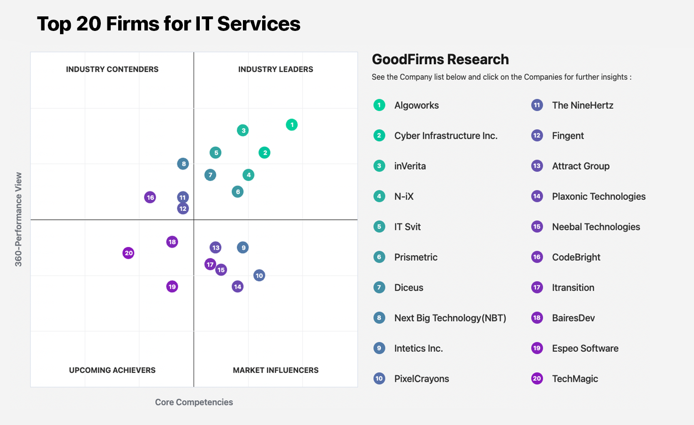Click chart bubble number 16 on the plot
Viewport: 694px width, 425px height.
pos(150,197)
